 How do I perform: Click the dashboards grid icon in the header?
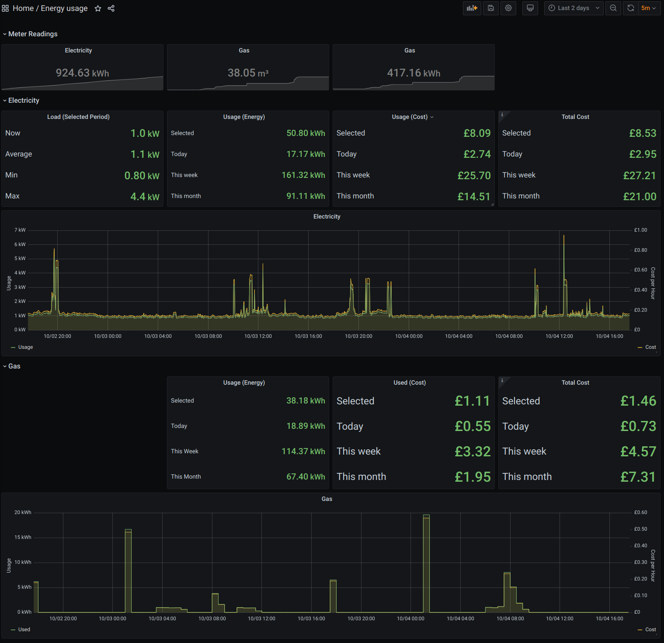tap(5, 8)
